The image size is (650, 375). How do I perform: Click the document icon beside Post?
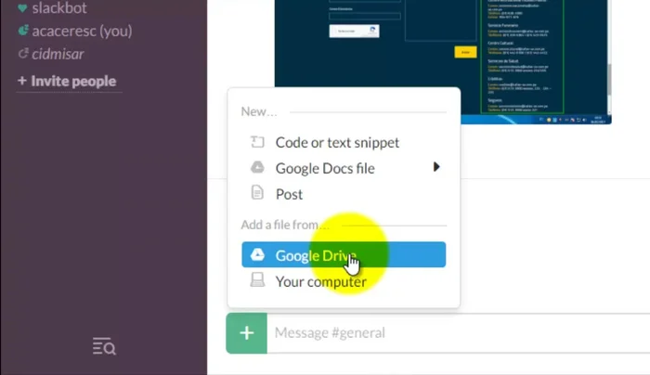click(258, 193)
